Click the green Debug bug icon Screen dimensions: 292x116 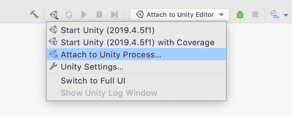(240, 14)
